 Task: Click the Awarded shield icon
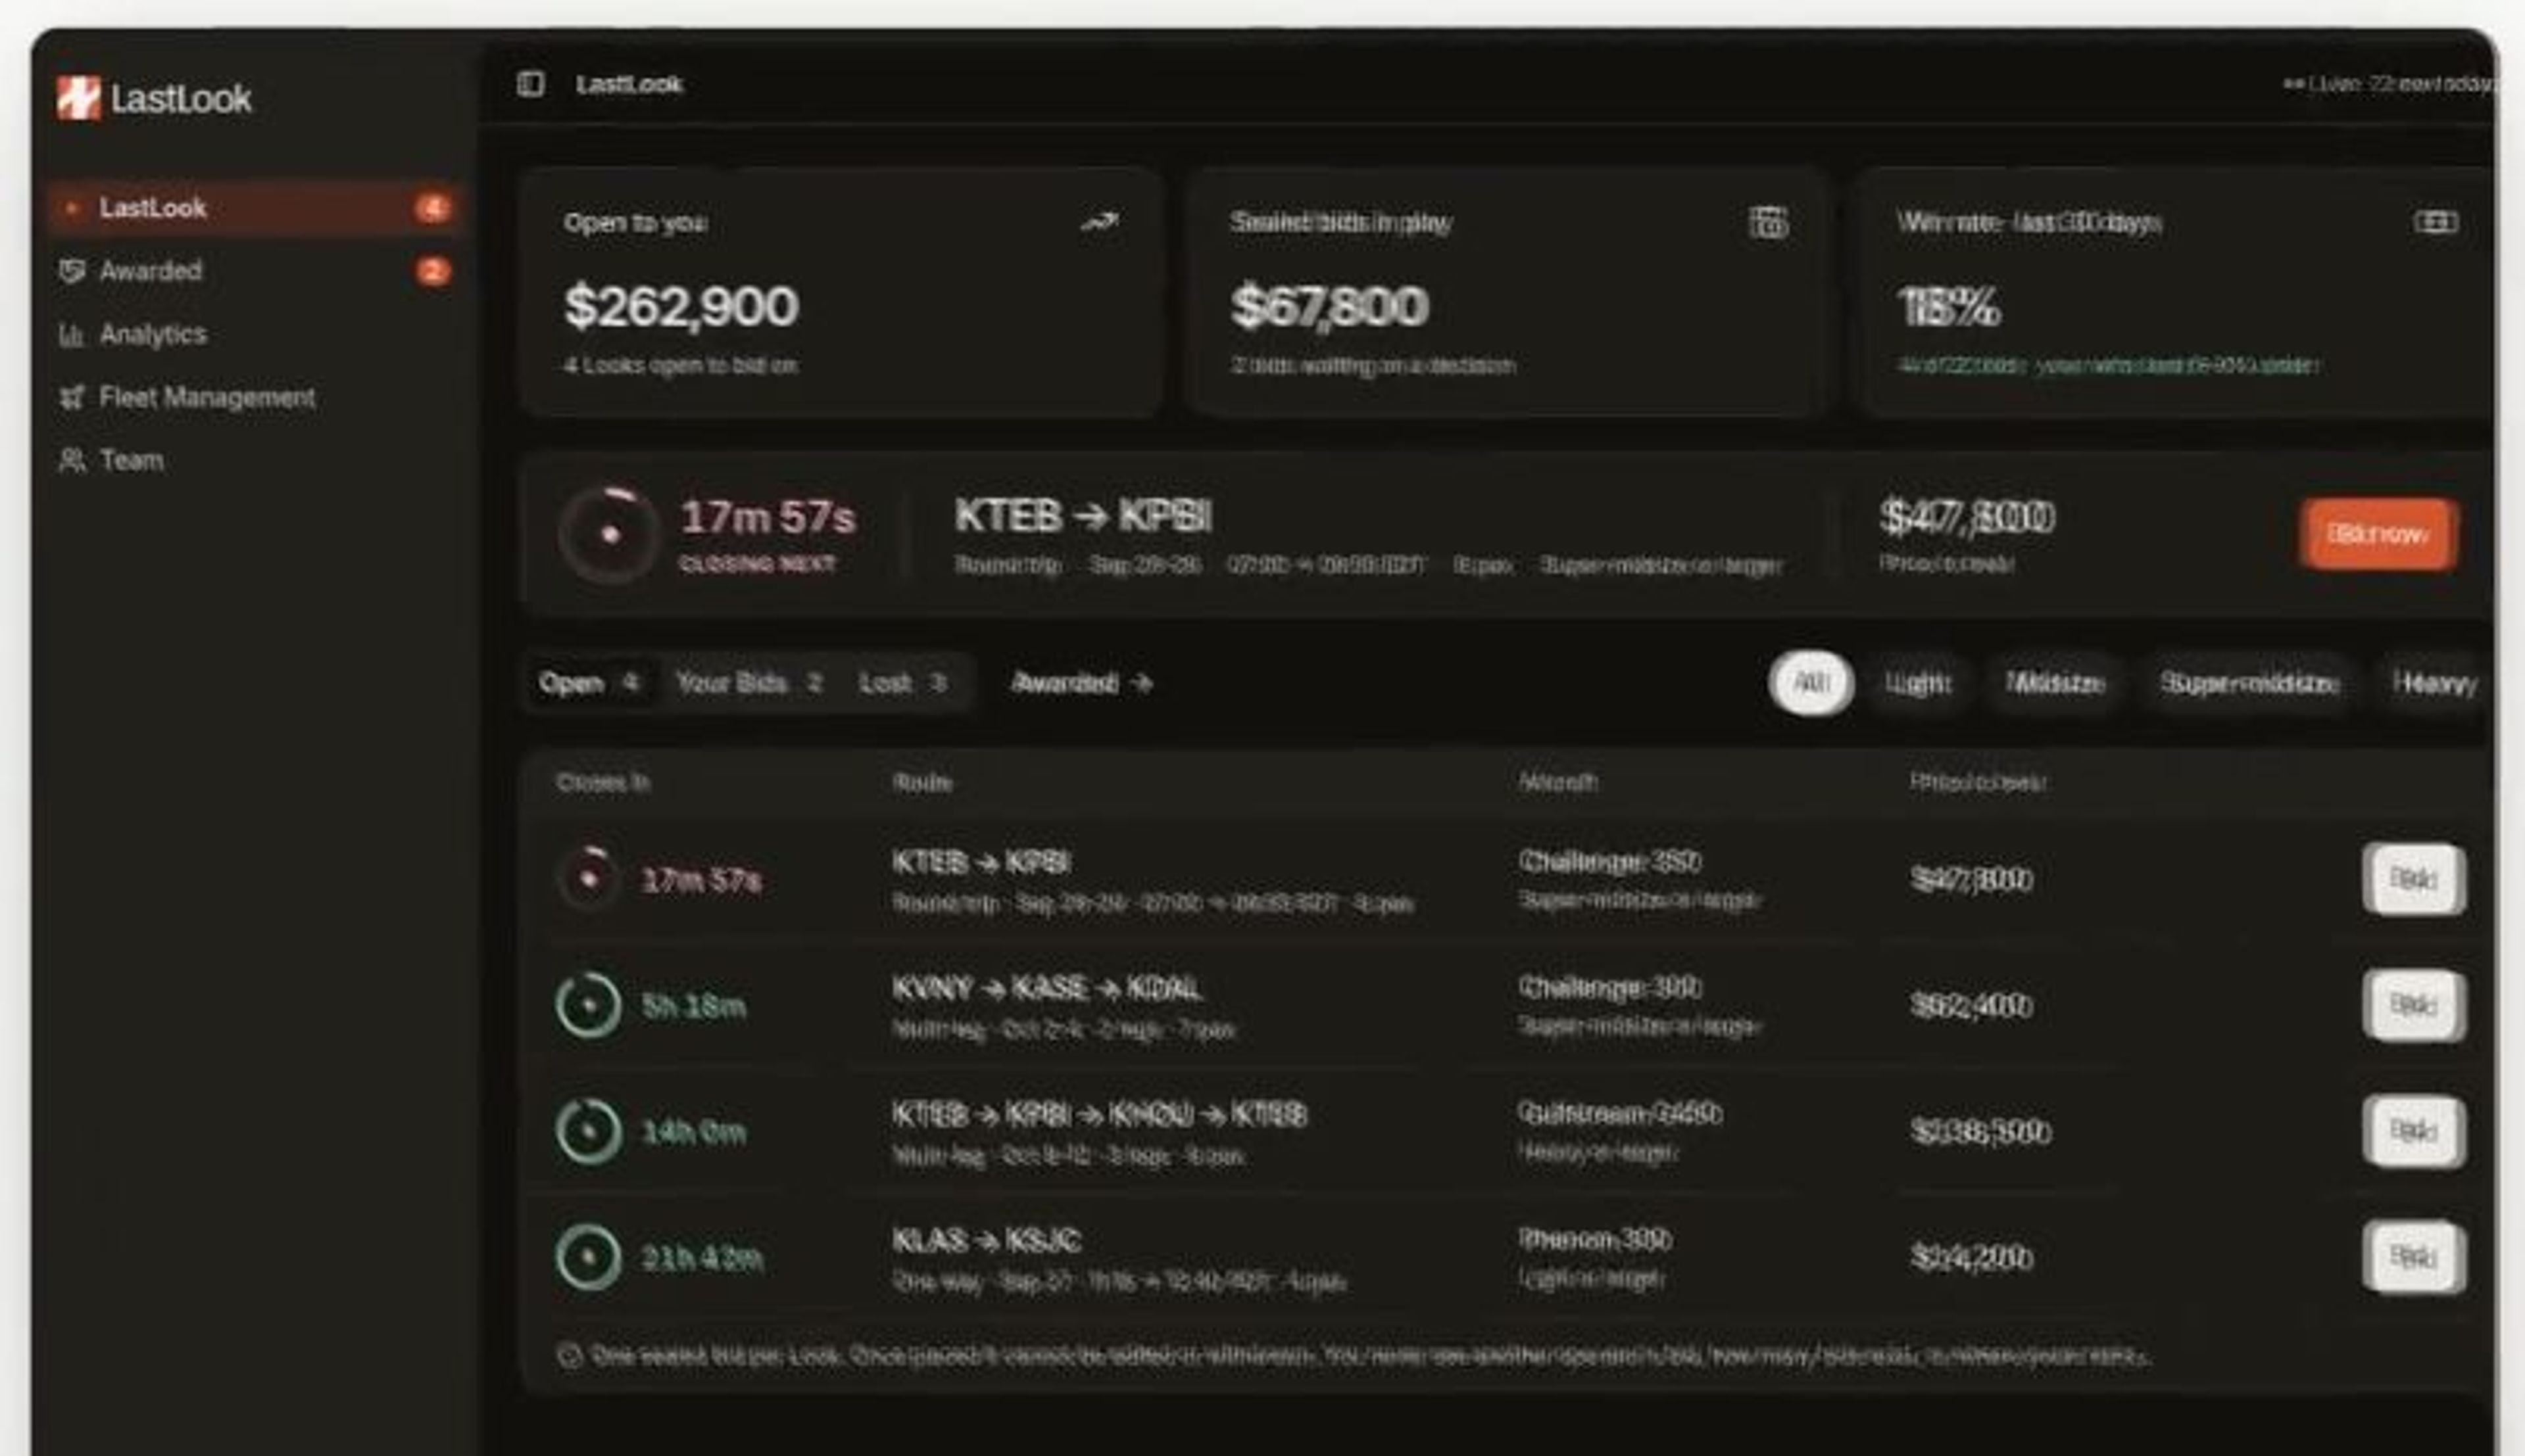coord(72,271)
